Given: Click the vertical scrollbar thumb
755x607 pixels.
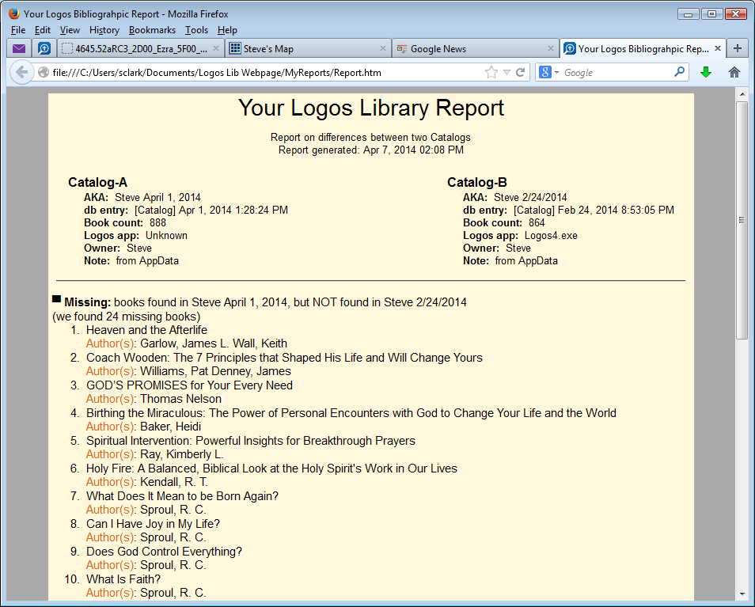Looking at the screenshot, I should 742,219.
